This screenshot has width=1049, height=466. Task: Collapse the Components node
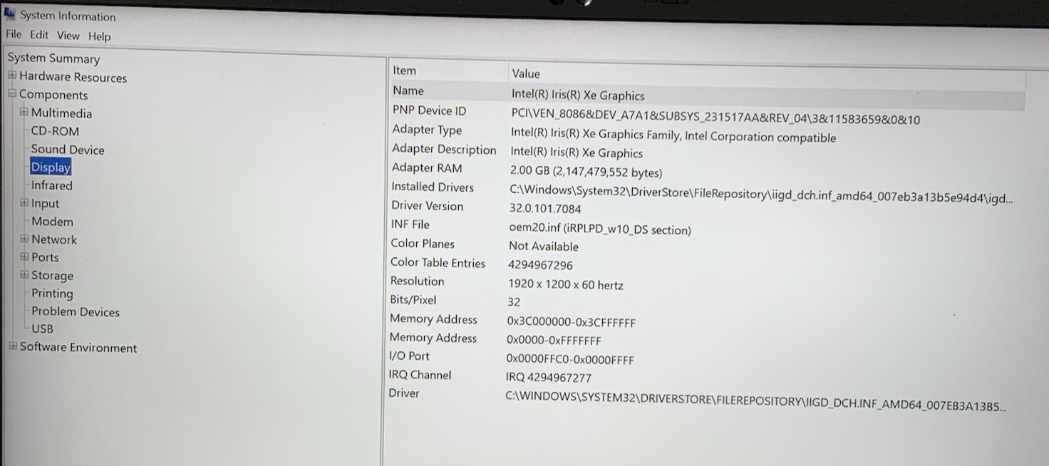click(x=12, y=93)
